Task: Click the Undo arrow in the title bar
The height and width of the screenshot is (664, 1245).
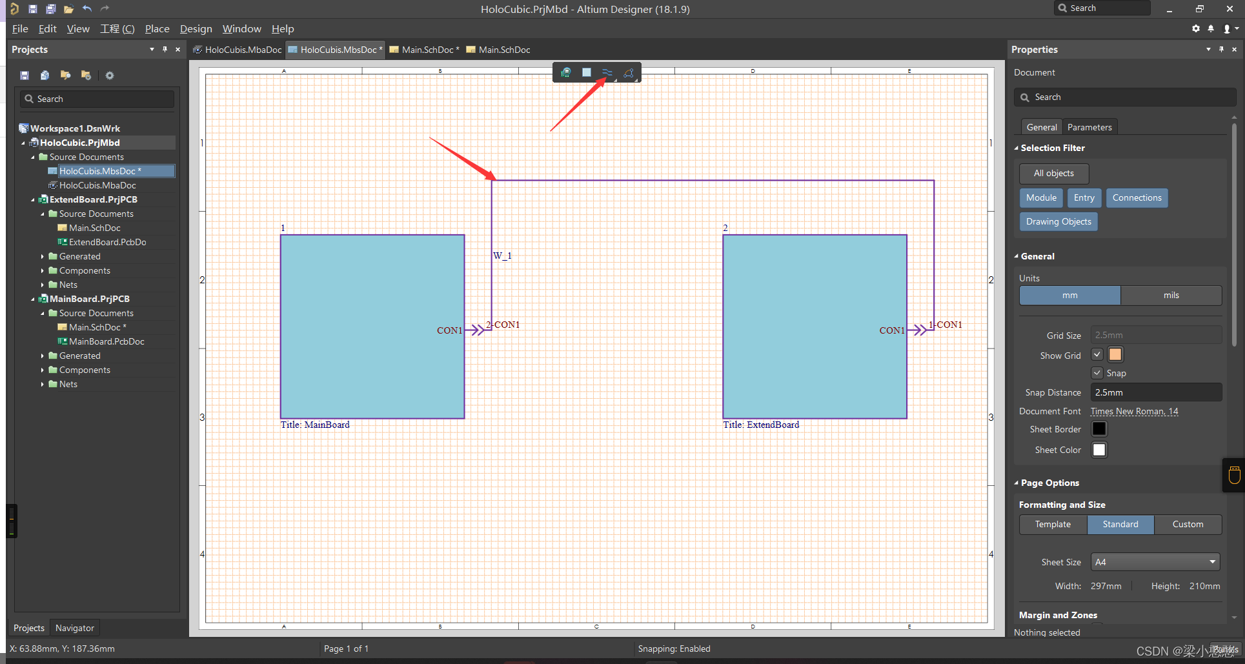Action: pyautogui.click(x=87, y=8)
